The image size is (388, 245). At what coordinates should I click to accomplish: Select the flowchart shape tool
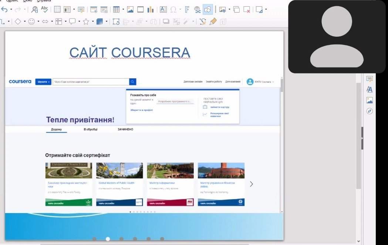59,21
